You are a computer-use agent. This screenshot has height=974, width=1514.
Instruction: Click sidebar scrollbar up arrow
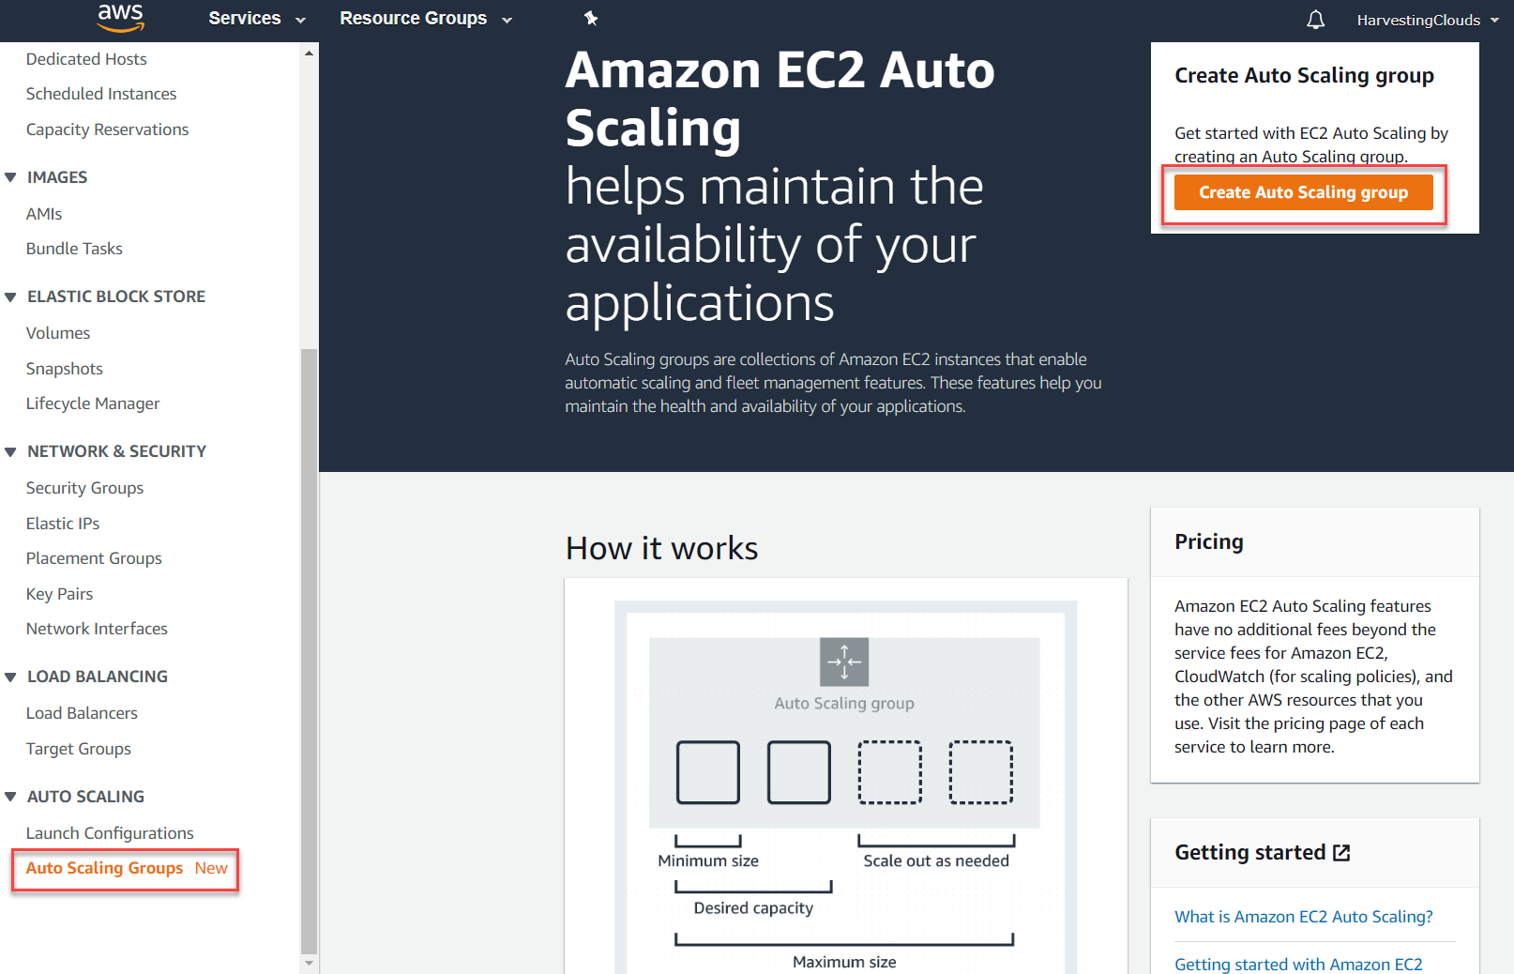tap(309, 53)
